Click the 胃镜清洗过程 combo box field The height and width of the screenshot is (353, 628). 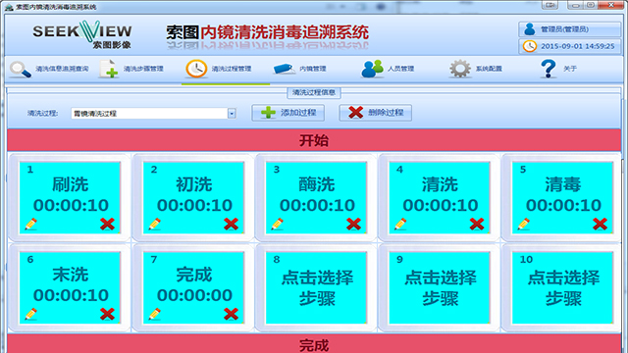coord(153,114)
